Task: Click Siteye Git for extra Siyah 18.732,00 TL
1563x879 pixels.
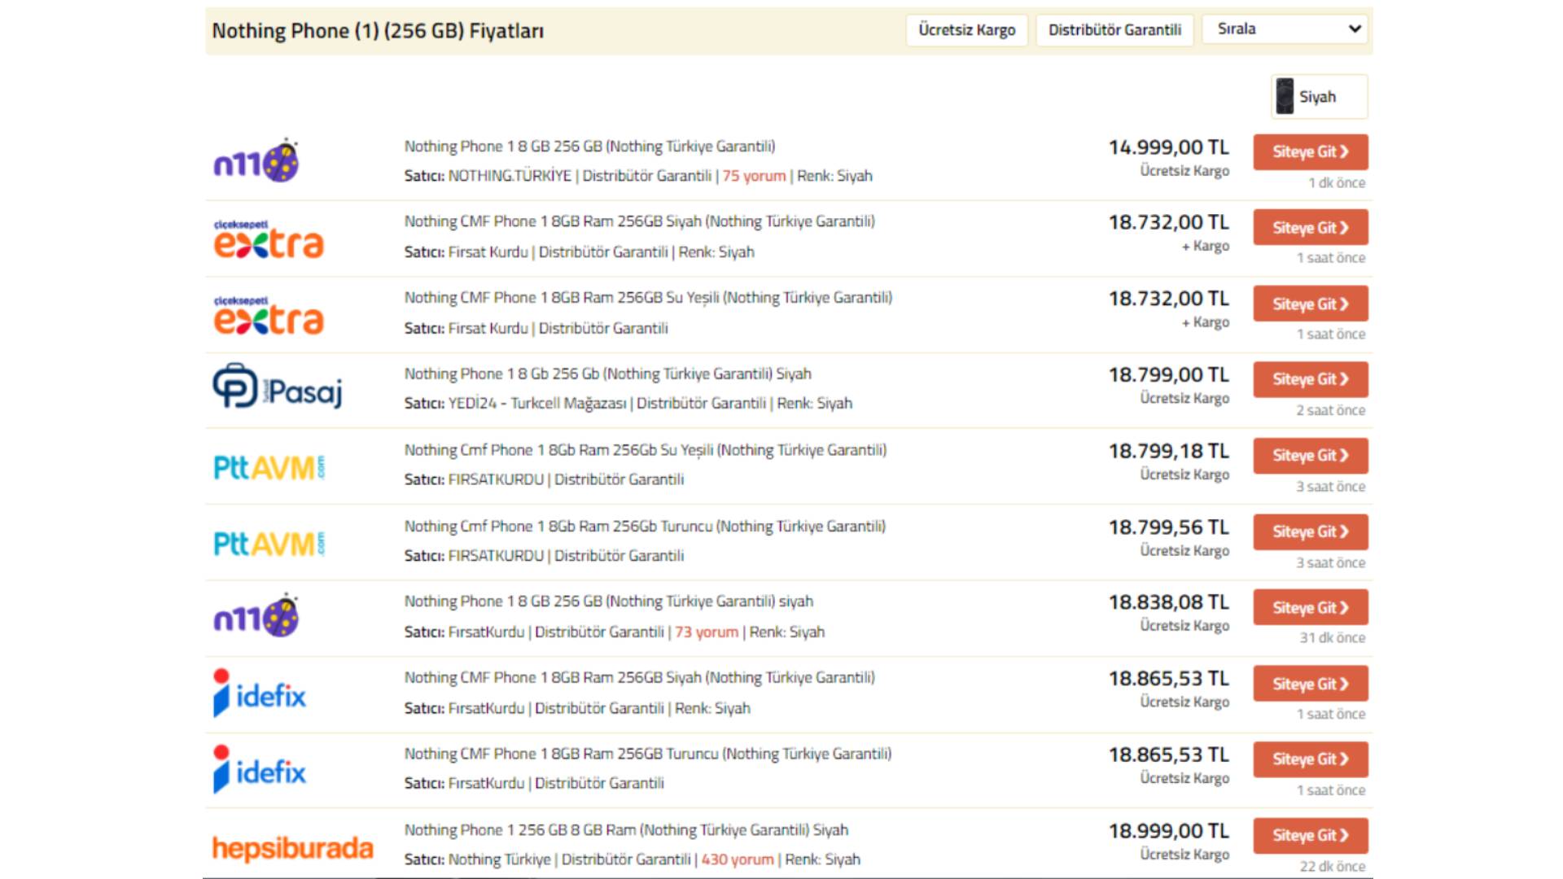Action: (1311, 227)
